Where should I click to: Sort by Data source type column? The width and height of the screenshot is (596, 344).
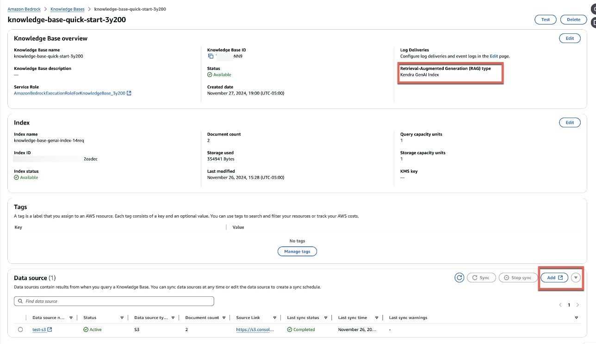tap(173, 318)
